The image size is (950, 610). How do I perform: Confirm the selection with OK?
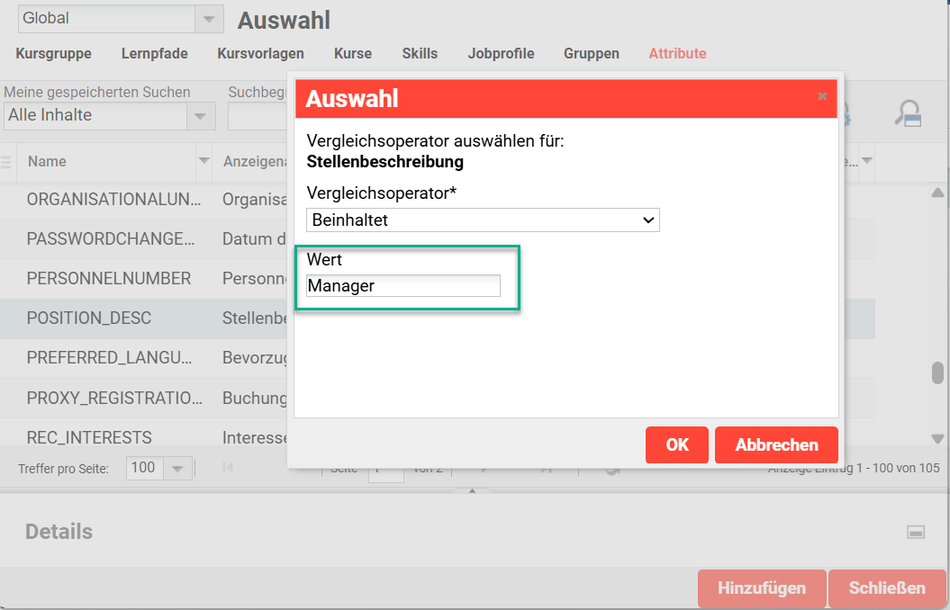click(676, 444)
